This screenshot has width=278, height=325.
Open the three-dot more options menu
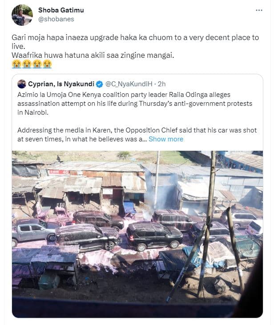259,10
